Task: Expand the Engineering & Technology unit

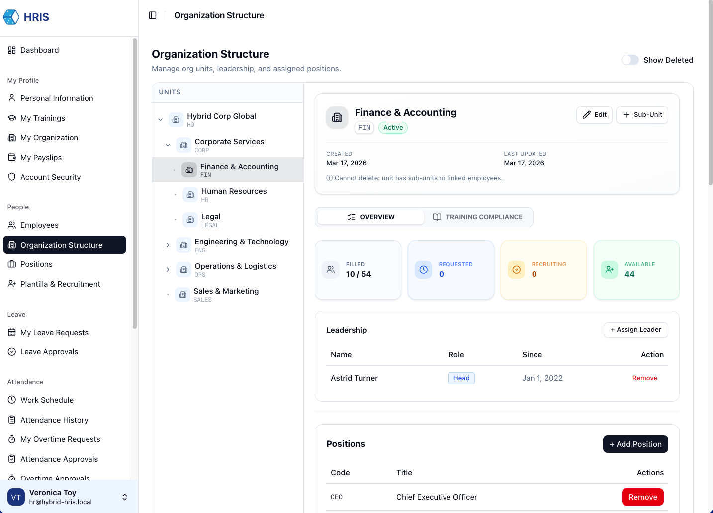Action: [x=168, y=245]
